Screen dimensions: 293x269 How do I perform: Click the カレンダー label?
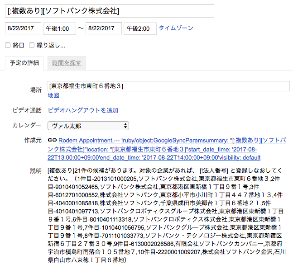click(x=27, y=125)
